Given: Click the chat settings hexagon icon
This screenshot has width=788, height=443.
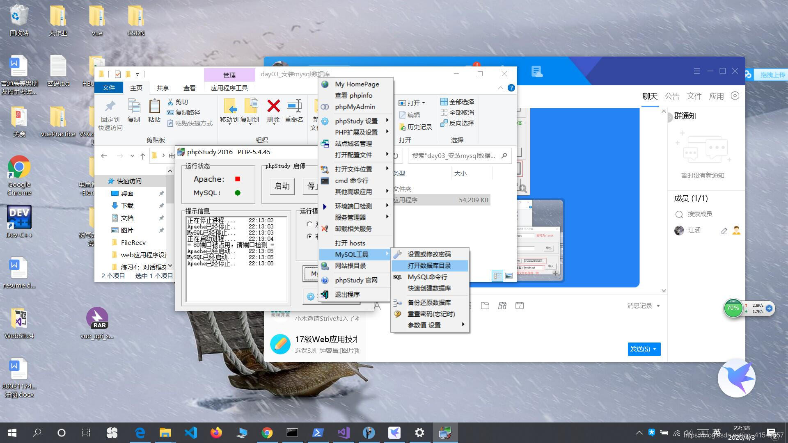Looking at the screenshot, I should pyautogui.click(x=735, y=96).
